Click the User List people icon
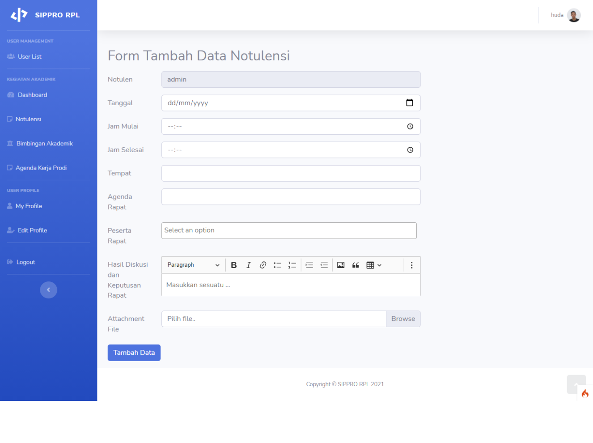This screenshot has width=593, height=443. 11,56
